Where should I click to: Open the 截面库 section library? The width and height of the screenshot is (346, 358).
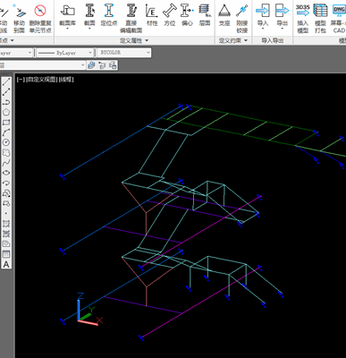pos(67,15)
